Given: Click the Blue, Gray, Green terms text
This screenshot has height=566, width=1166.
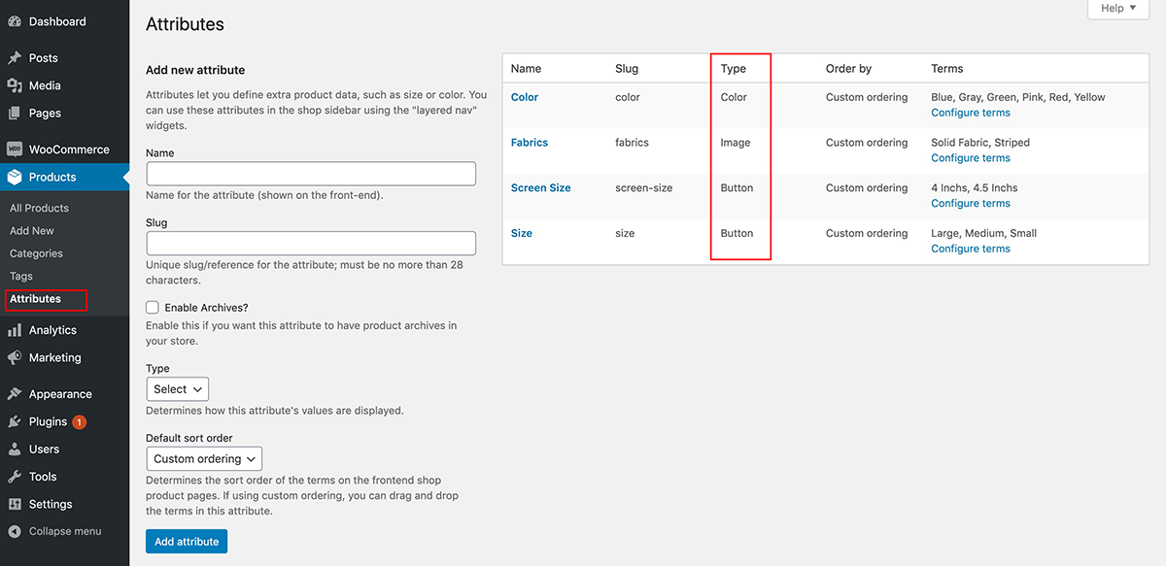Looking at the screenshot, I should [x=1018, y=97].
